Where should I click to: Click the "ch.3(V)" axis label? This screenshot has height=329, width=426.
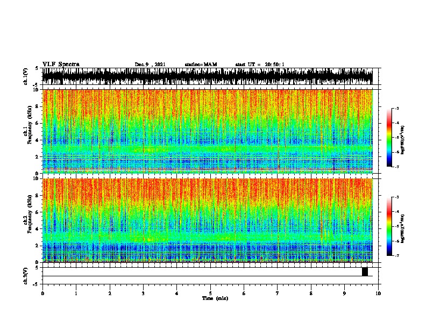tap(26, 276)
